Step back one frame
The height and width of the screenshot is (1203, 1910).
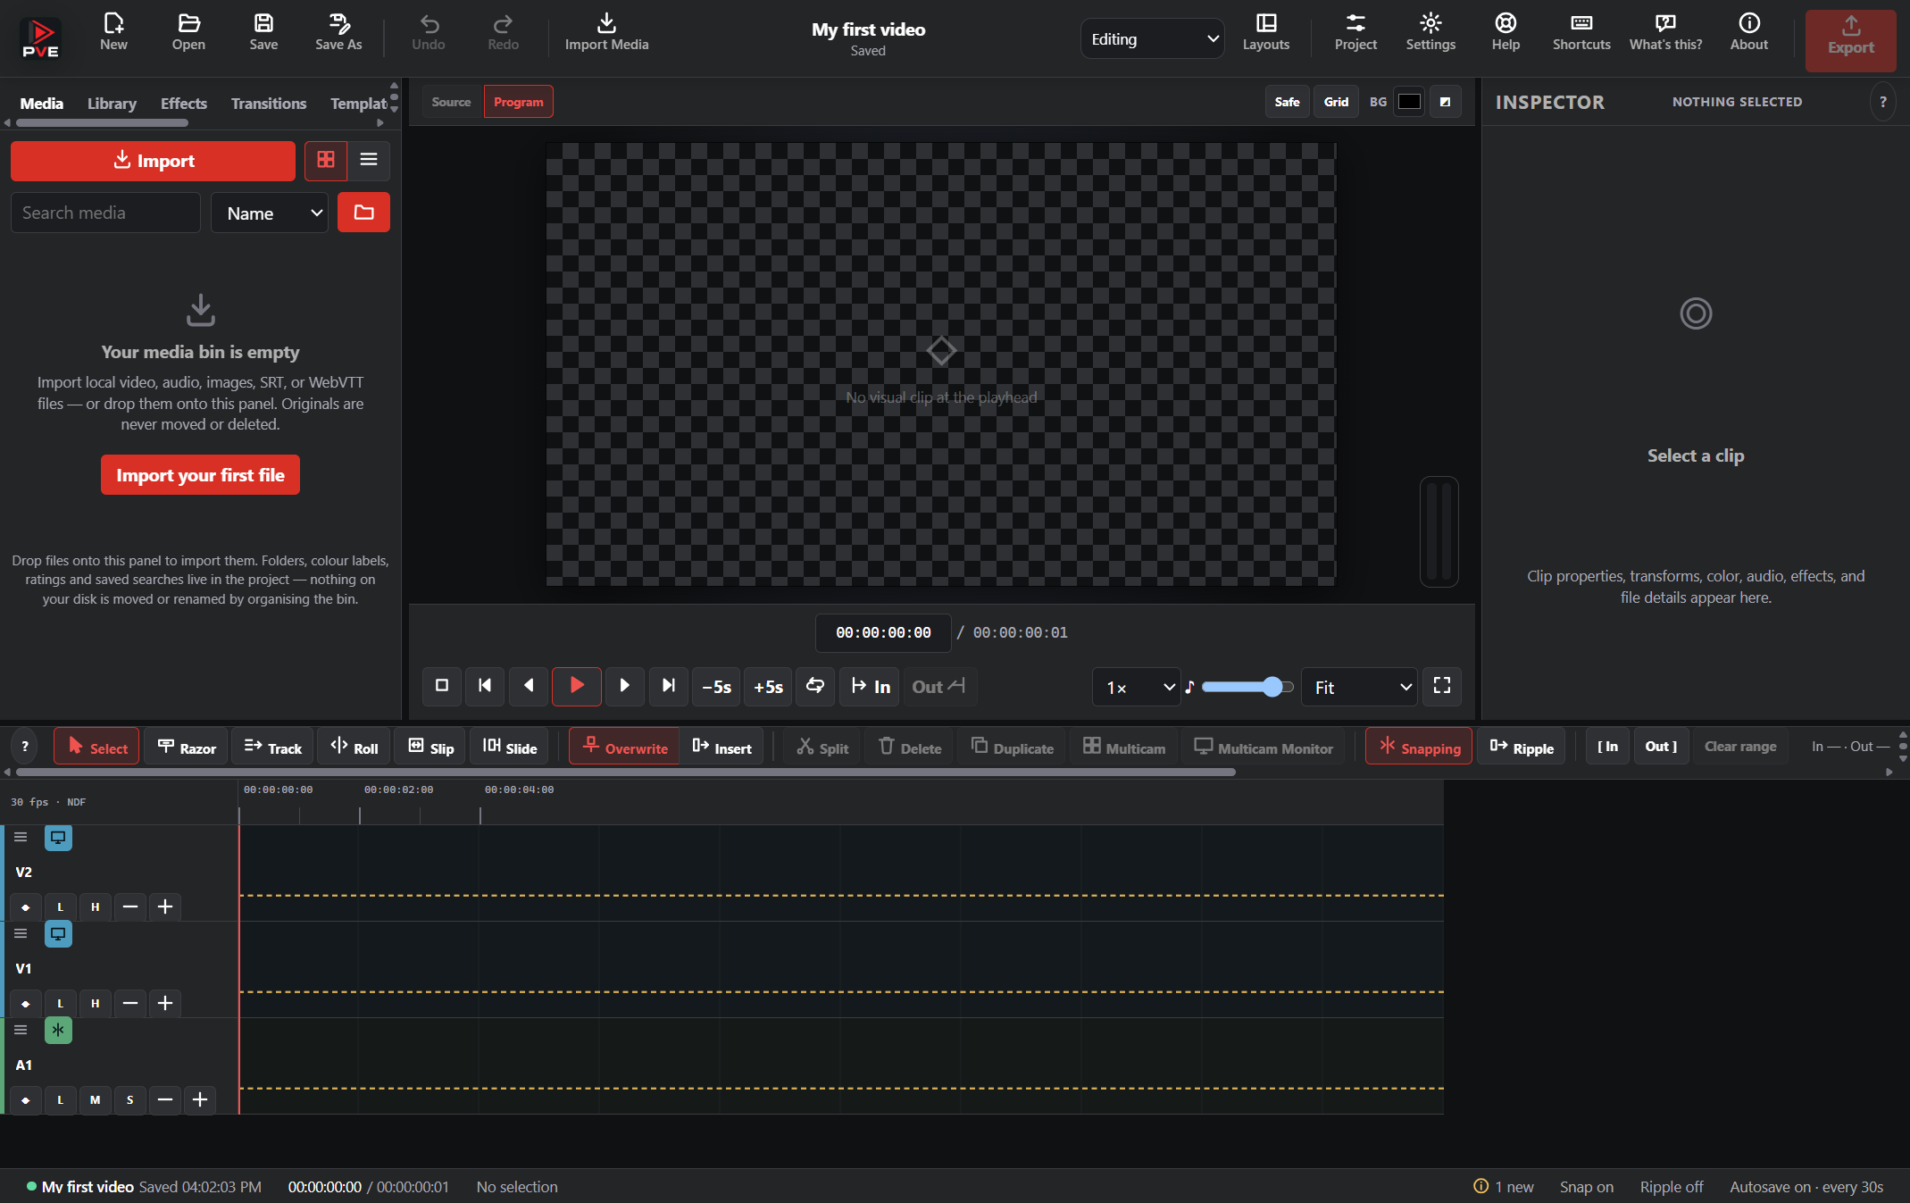(x=529, y=686)
